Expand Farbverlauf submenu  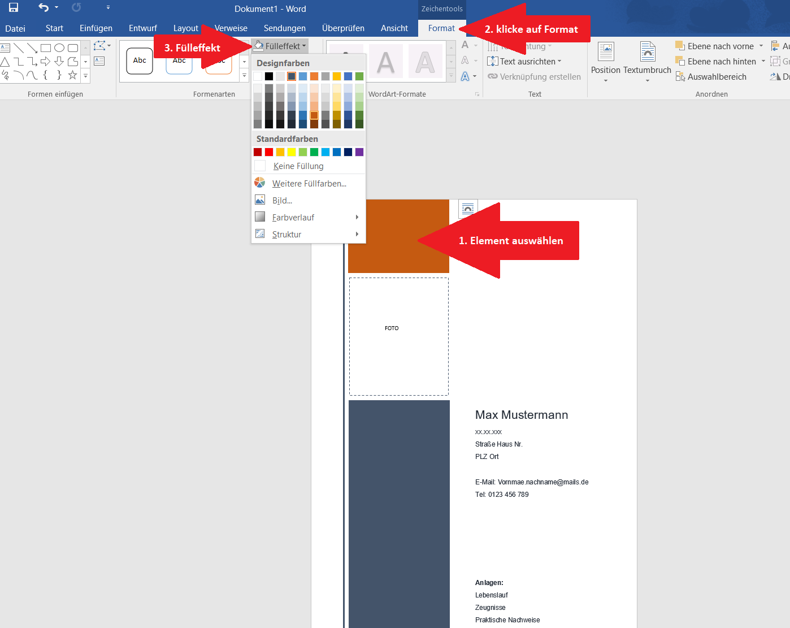pos(309,218)
